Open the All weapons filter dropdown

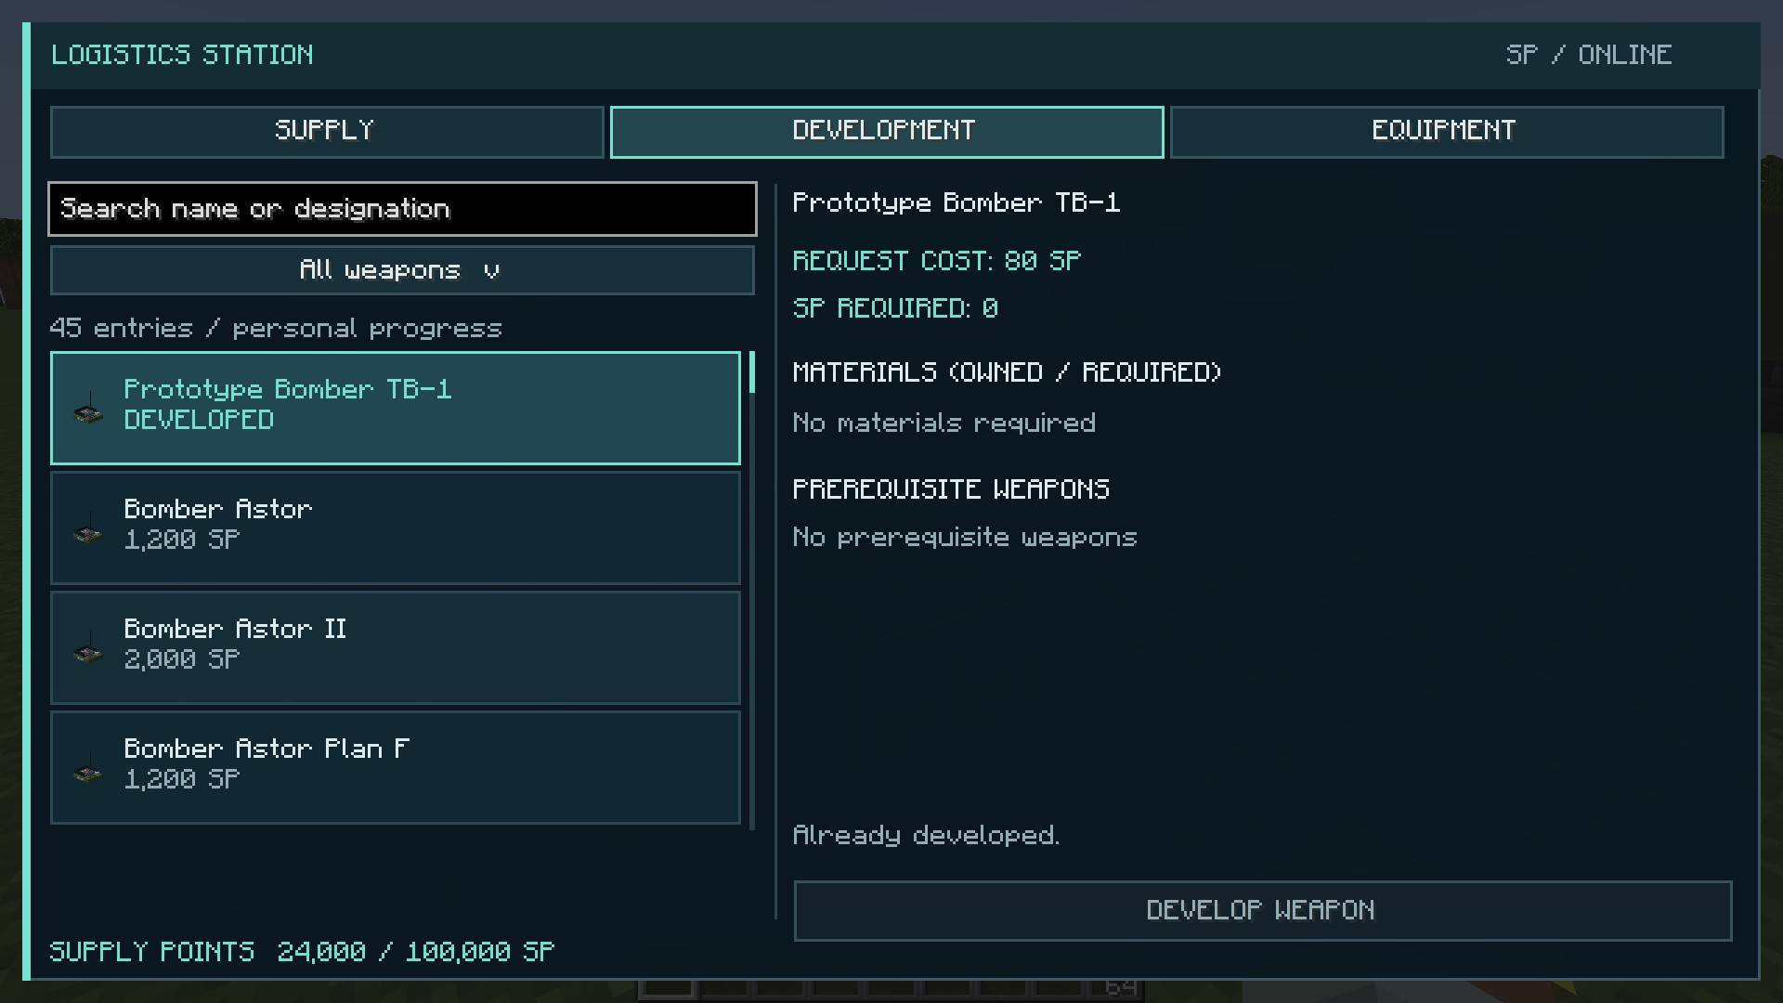coord(402,270)
